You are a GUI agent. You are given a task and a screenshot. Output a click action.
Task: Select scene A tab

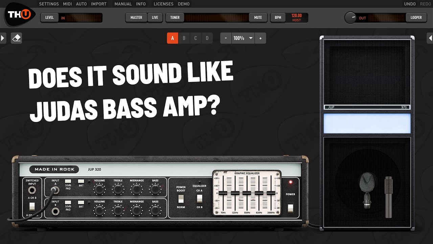coord(173,38)
